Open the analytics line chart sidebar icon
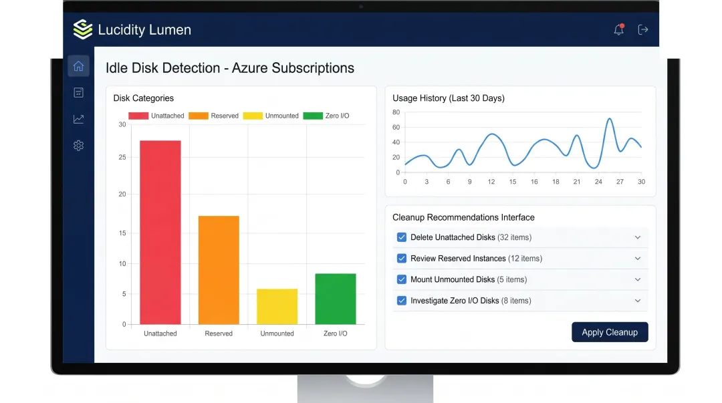 coord(78,119)
